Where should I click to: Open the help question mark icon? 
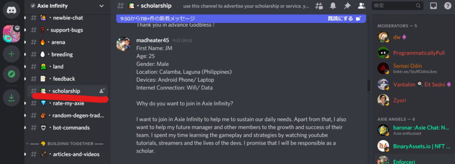click(x=448, y=5)
